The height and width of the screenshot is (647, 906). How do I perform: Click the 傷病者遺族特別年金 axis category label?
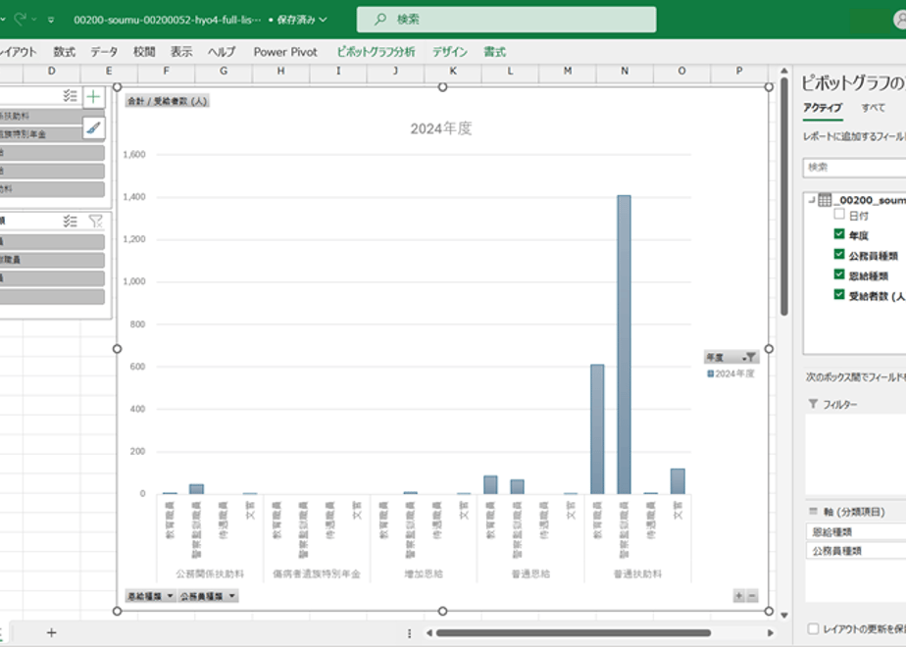pos(317,573)
